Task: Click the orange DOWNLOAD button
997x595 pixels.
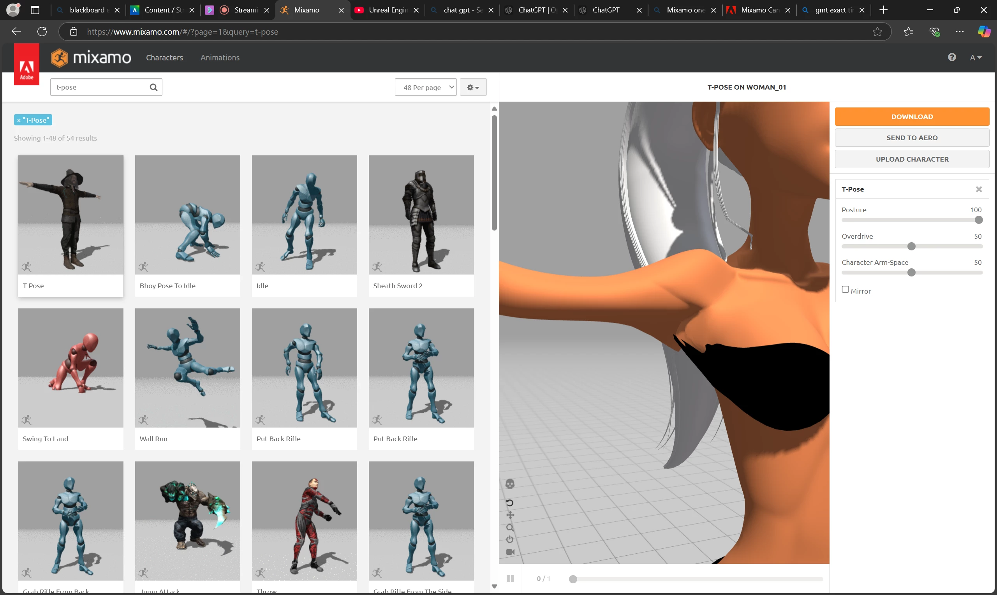Action: click(x=912, y=117)
